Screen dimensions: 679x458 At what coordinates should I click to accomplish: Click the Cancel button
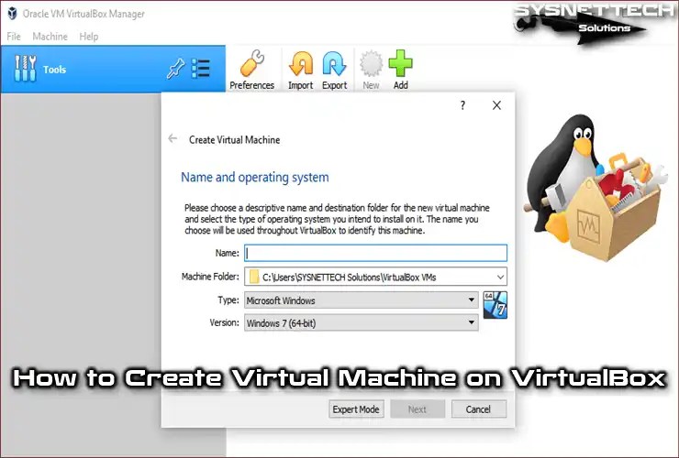478,409
